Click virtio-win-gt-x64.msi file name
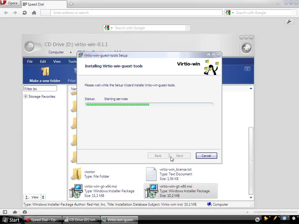Viewport: 299px width, 224px height. click(x=100, y=186)
